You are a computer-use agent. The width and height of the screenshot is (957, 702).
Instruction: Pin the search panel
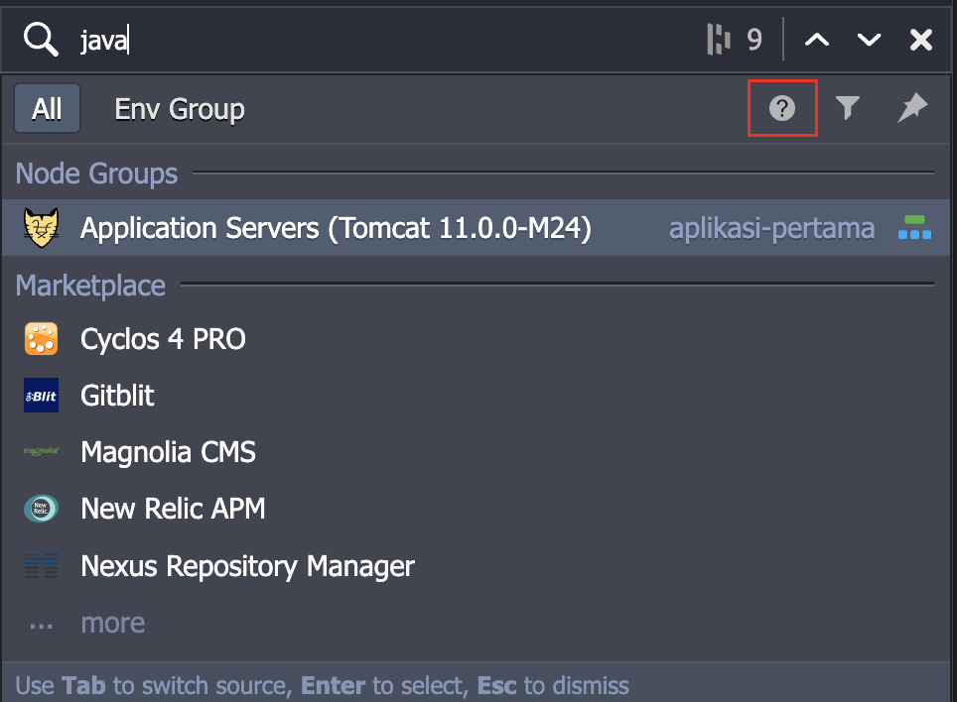[x=912, y=108]
